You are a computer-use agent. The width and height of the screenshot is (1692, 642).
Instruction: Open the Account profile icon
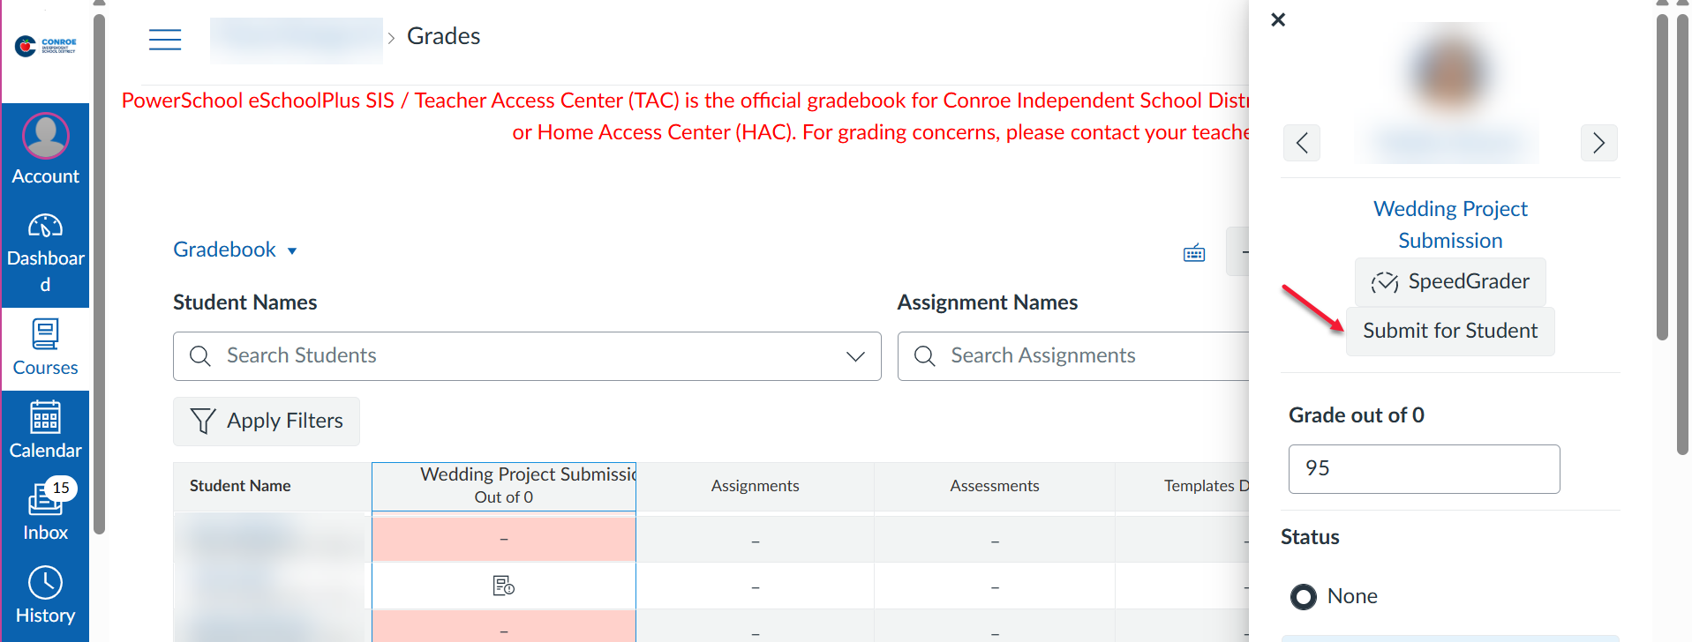(x=46, y=137)
